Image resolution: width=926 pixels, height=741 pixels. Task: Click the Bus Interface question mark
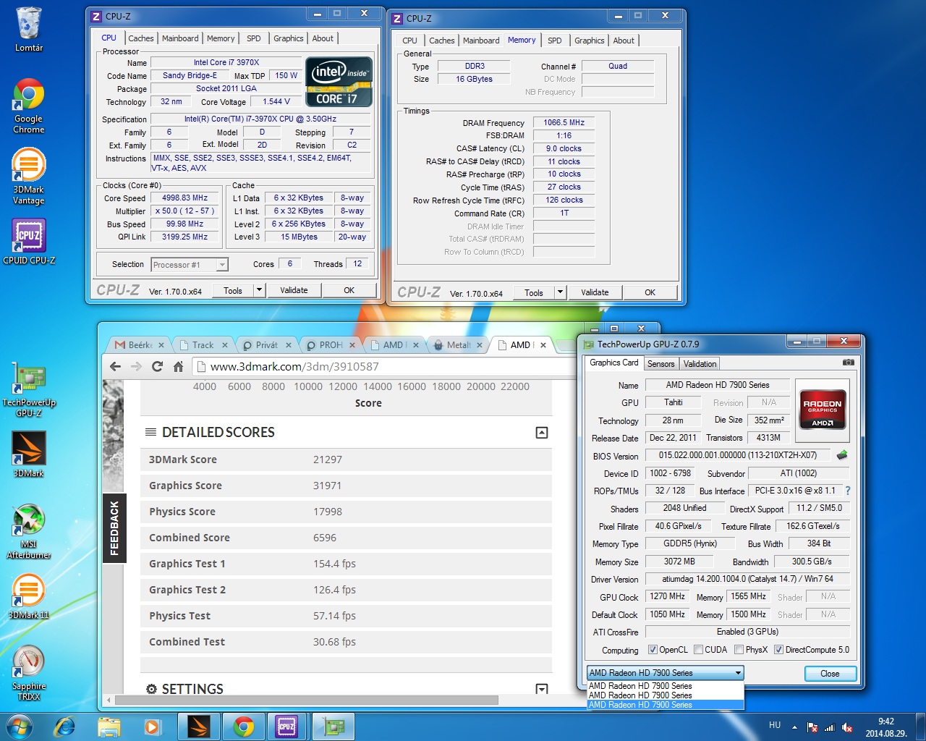848,491
